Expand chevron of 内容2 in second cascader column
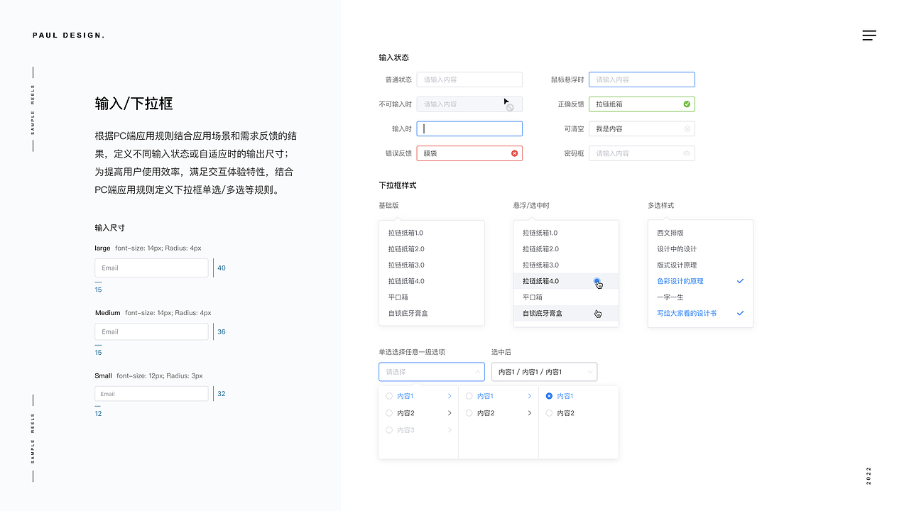The width and height of the screenshot is (909, 511). tap(530, 413)
